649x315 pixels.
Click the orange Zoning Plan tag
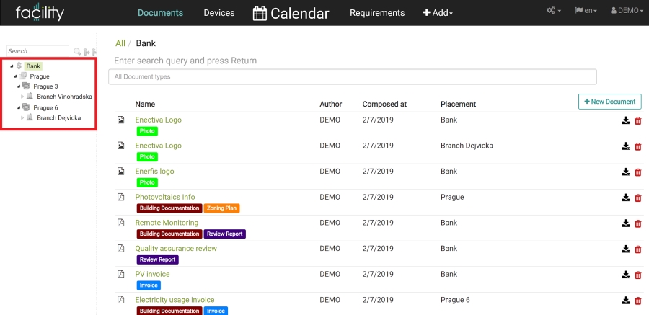(x=221, y=208)
